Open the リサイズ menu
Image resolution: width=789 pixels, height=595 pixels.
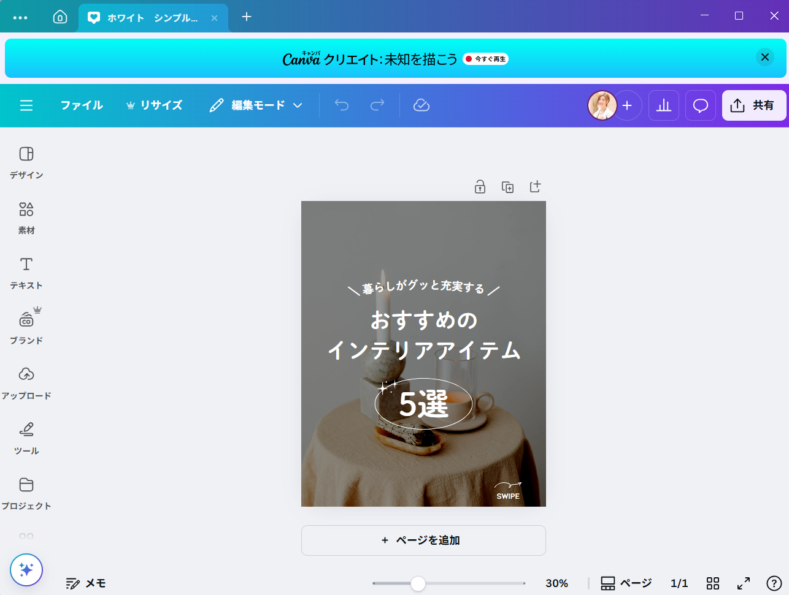pyautogui.click(x=154, y=105)
